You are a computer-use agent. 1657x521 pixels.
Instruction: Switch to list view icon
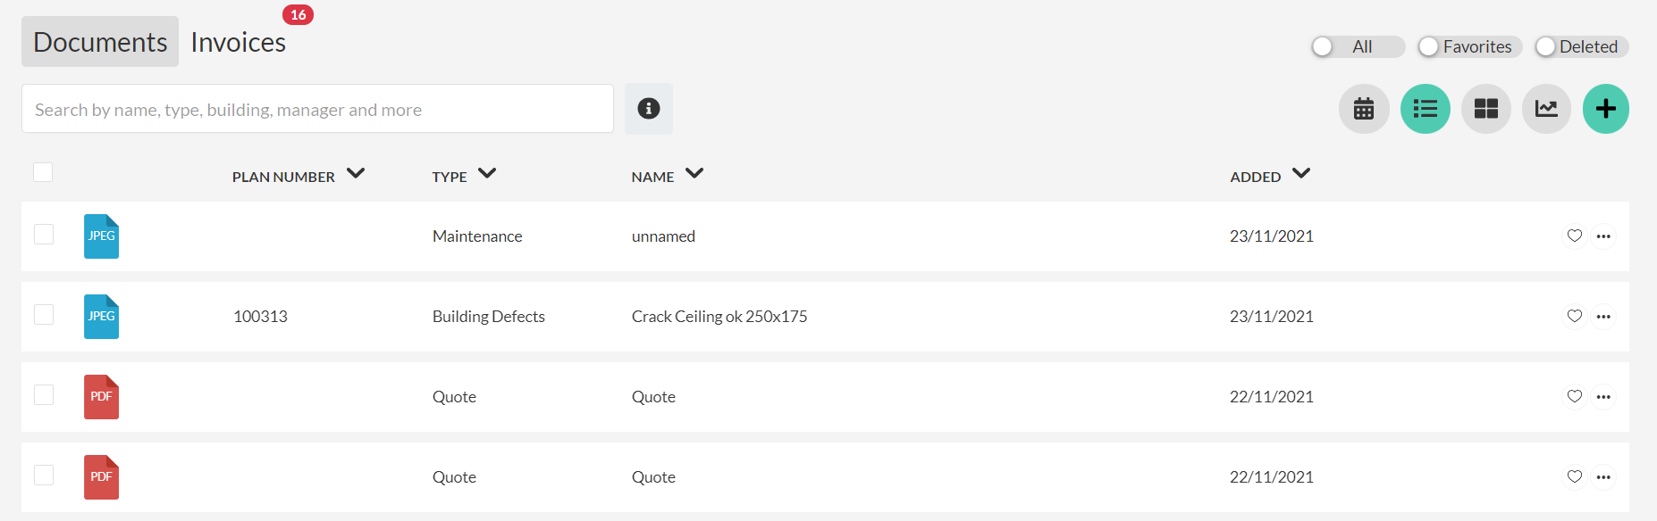tap(1426, 109)
